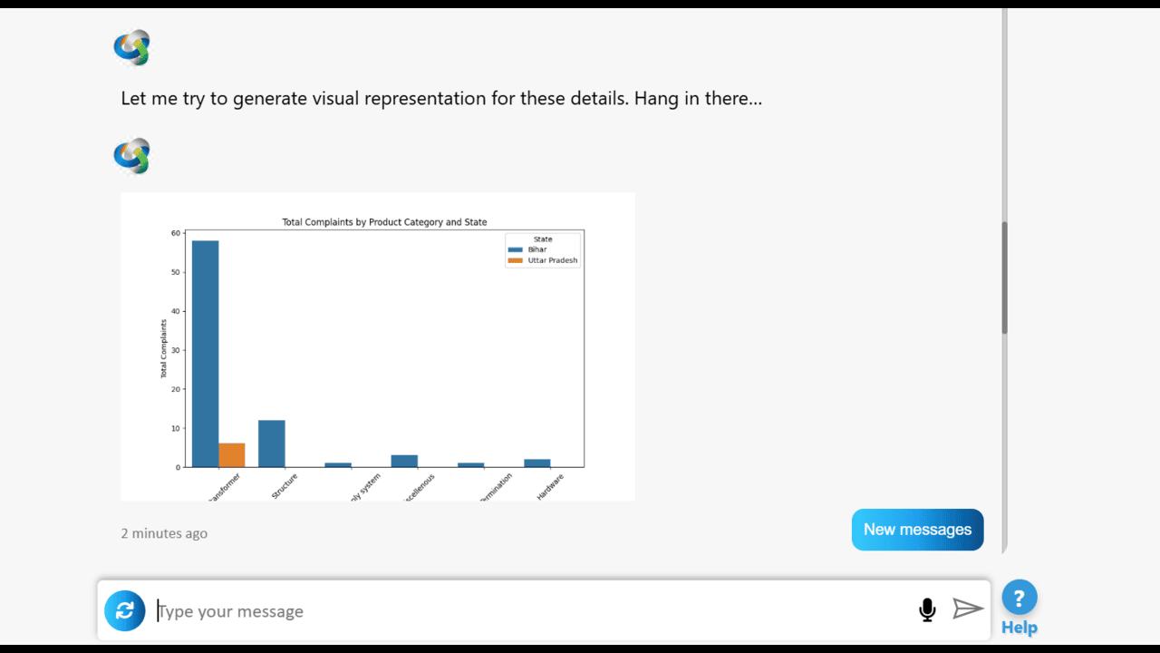1160x653 pixels.
Task: Click the Hardware category bar
Action: 537,463
